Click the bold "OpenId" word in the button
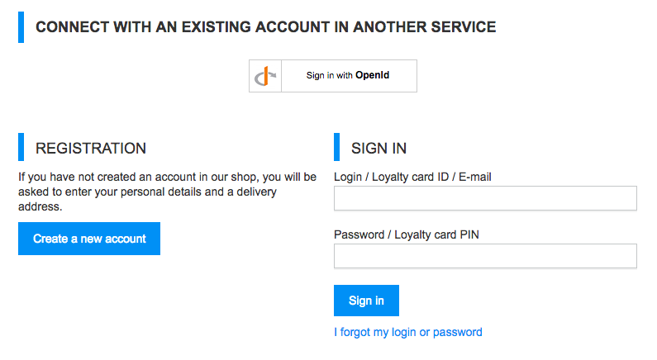 pos(373,75)
